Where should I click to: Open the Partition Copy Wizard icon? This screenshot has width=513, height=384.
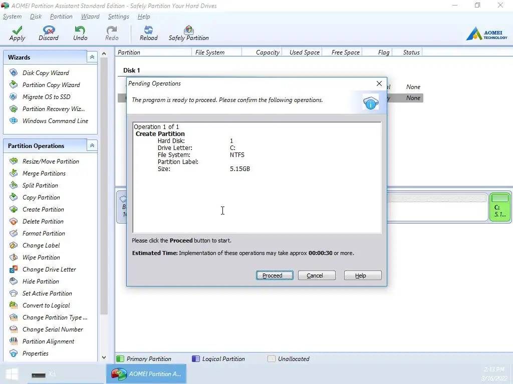click(14, 84)
